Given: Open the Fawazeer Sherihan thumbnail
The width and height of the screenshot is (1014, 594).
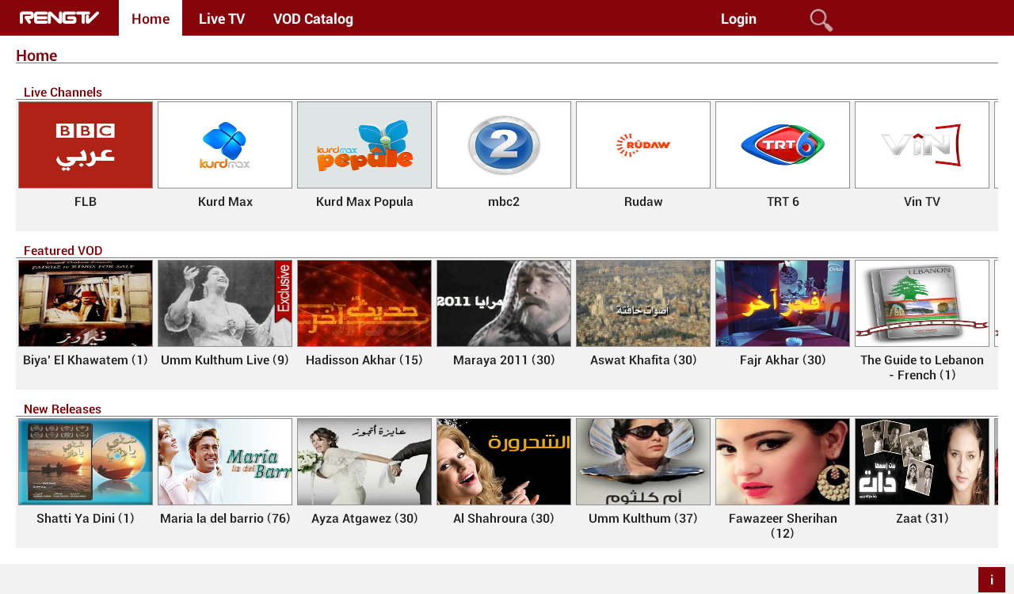Looking at the screenshot, I should click(783, 462).
